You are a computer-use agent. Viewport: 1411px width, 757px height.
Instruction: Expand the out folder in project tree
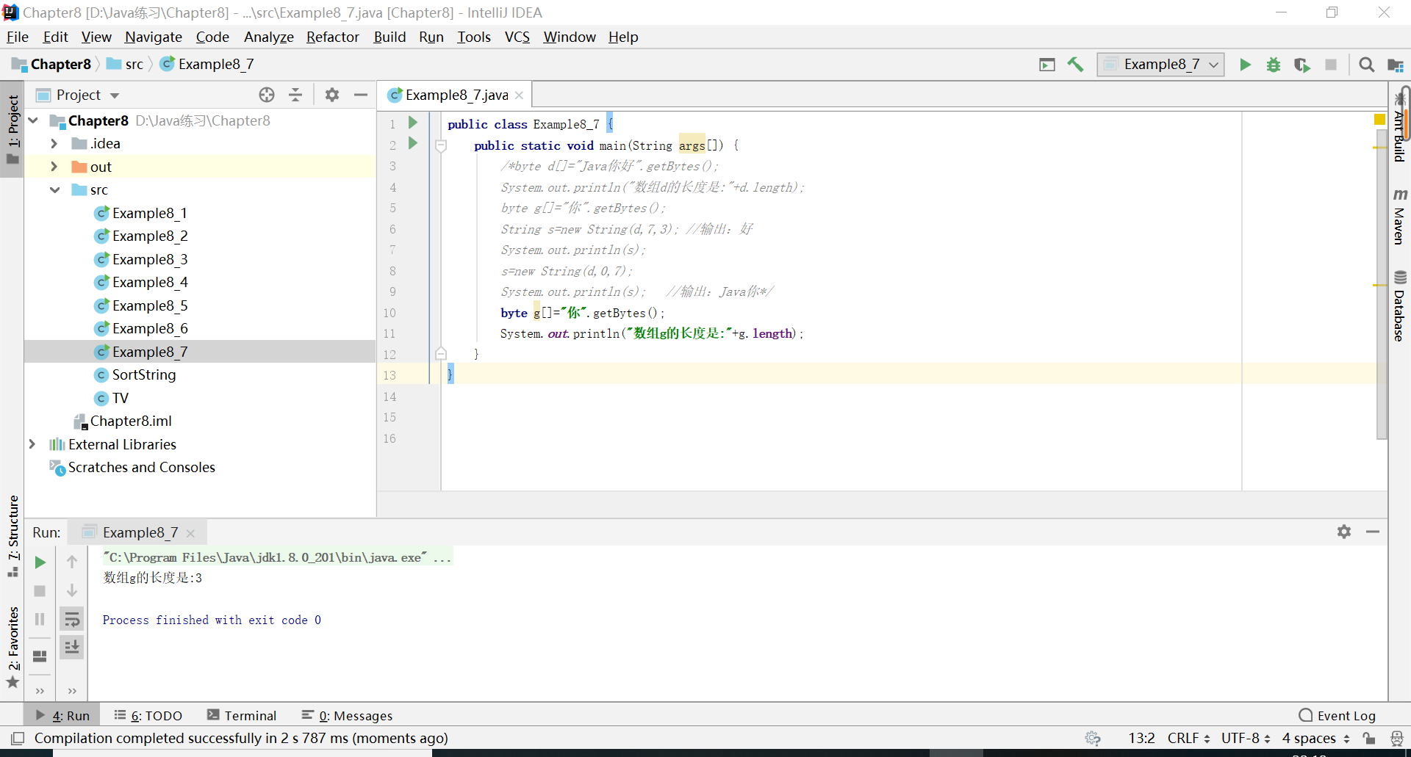54,167
